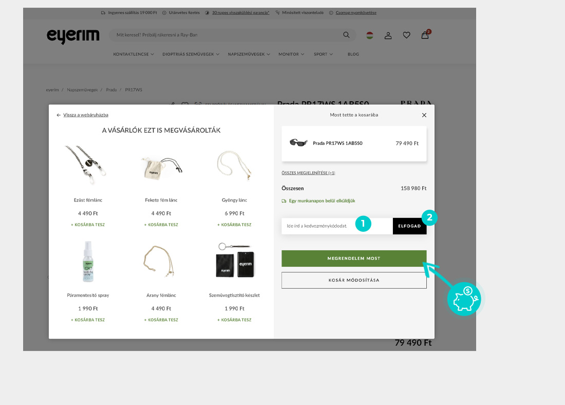Open the Blog menu item
The width and height of the screenshot is (565, 405).
pyautogui.click(x=353, y=54)
